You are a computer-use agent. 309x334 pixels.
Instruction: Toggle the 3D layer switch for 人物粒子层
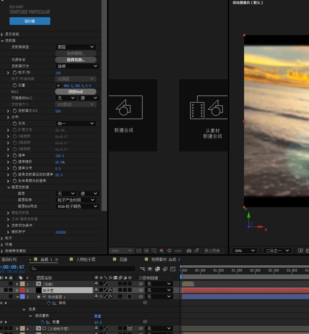click(x=130, y=328)
